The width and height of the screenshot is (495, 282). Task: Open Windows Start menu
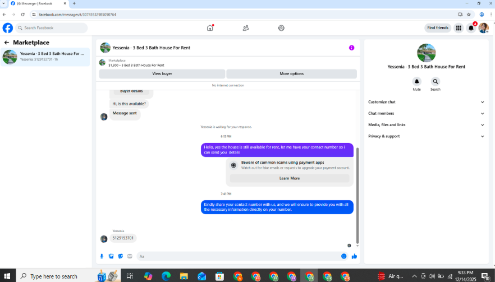point(7,276)
